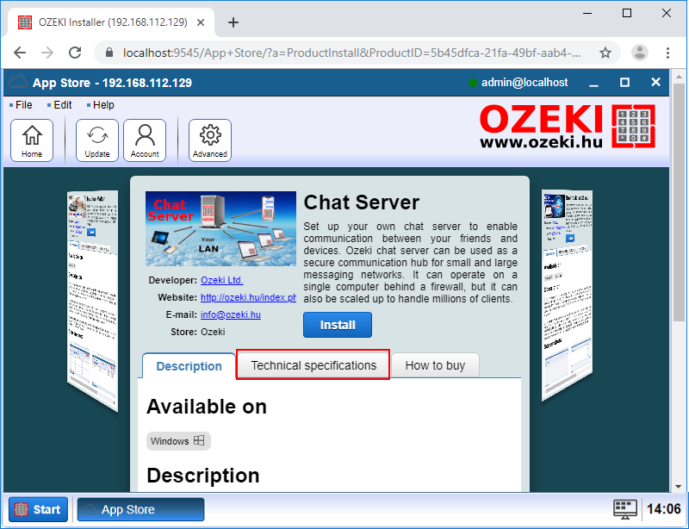The height and width of the screenshot is (529, 689).
Task: Click the Windows platform badge
Action: pyautogui.click(x=178, y=441)
